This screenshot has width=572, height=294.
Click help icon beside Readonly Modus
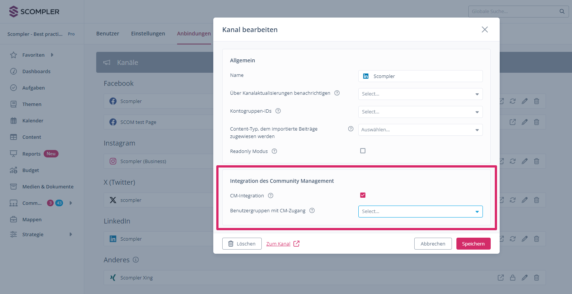(x=274, y=151)
